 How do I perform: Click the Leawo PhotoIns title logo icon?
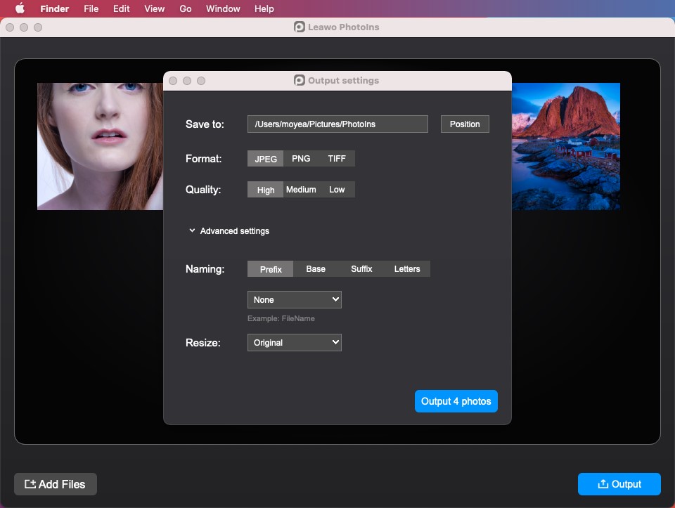300,27
